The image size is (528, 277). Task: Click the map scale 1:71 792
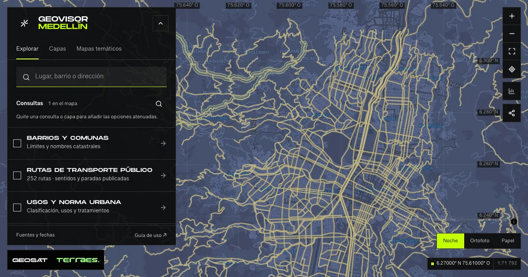507,263
